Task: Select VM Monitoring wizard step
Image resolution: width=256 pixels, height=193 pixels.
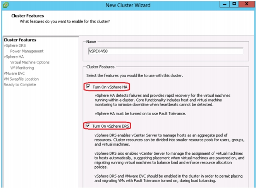Action: click(22, 68)
